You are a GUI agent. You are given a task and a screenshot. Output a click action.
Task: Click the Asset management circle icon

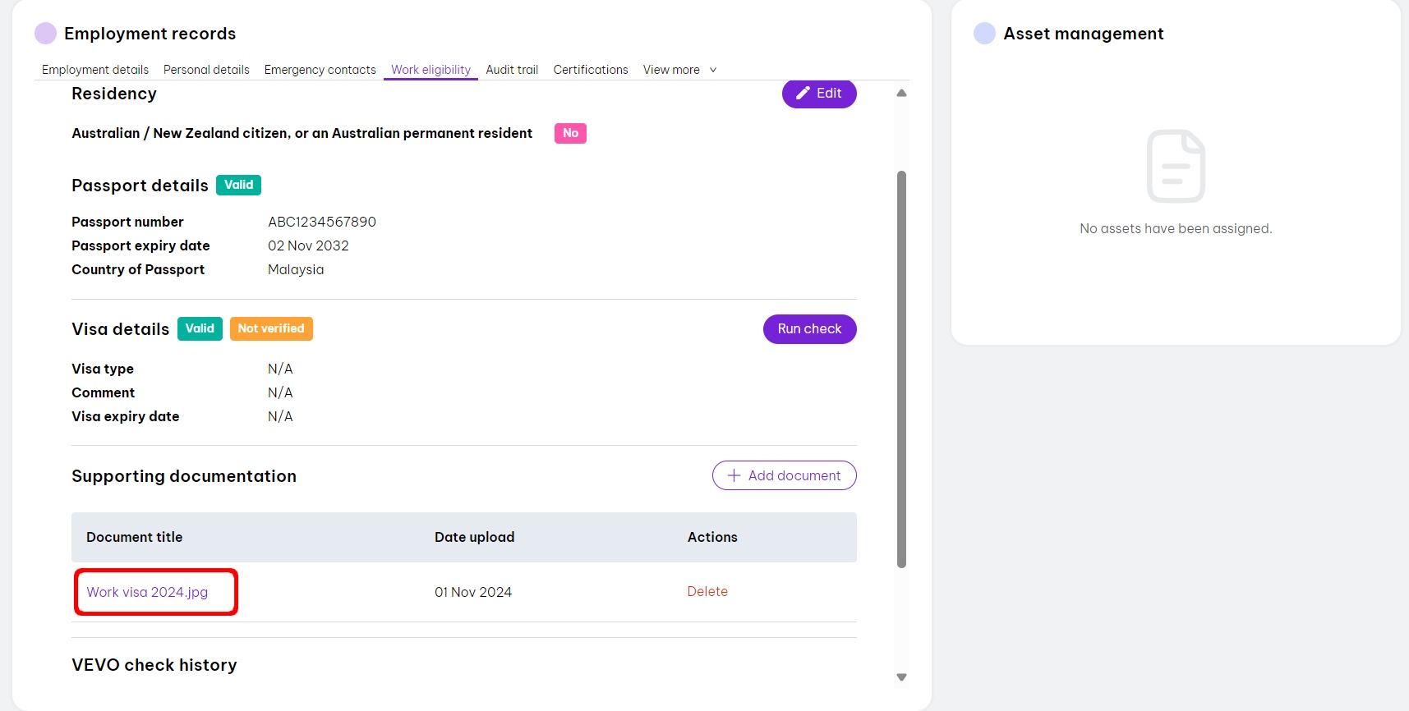point(984,34)
